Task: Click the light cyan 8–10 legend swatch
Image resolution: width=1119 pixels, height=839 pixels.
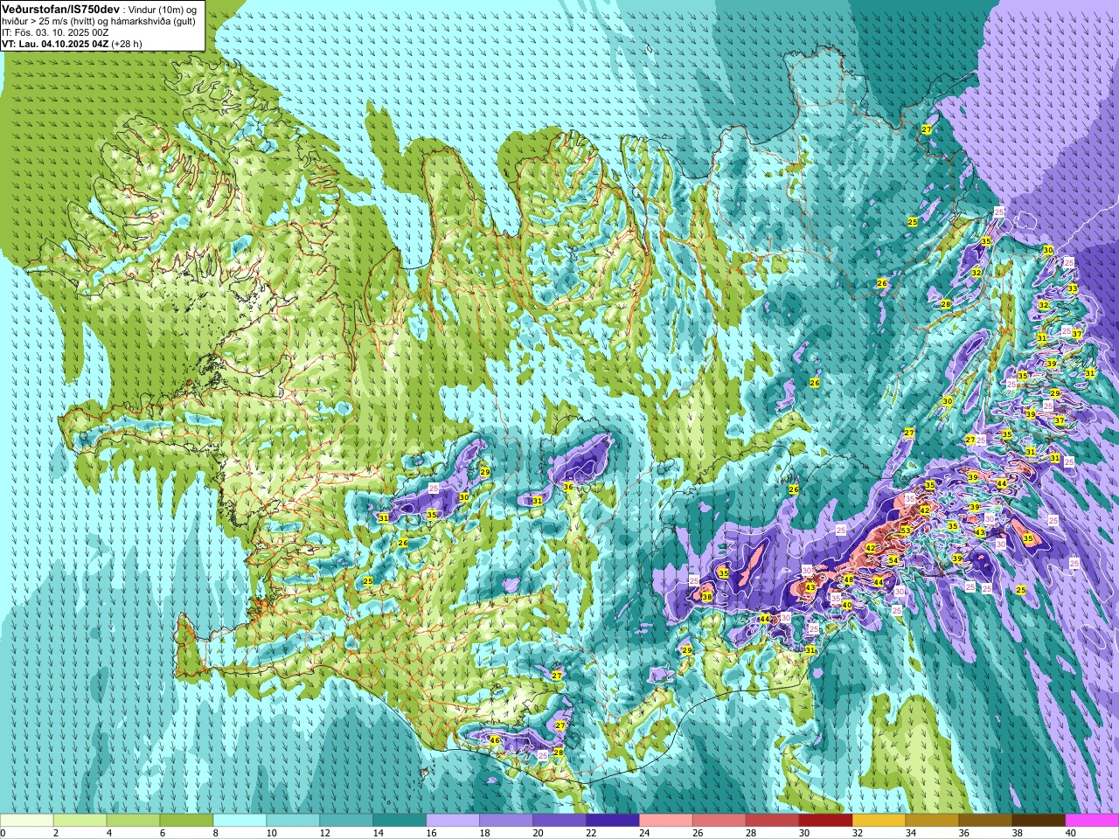Action: [240, 821]
